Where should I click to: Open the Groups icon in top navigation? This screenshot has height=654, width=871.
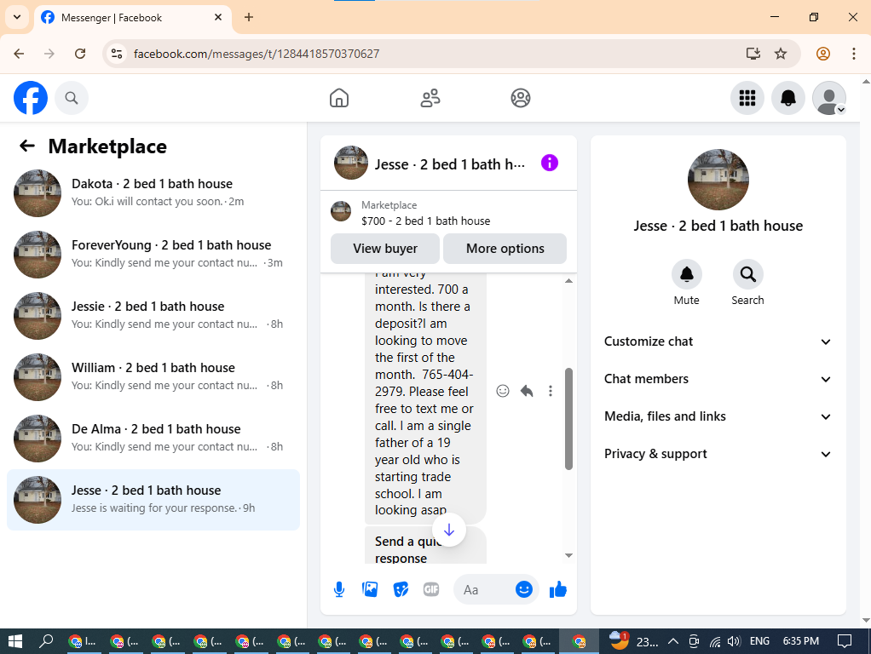[x=521, y=98]
